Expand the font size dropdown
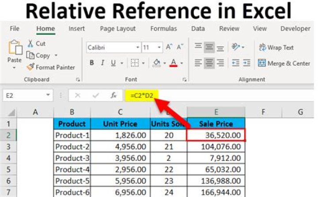318x197 pixels. [x=159, y=47]
